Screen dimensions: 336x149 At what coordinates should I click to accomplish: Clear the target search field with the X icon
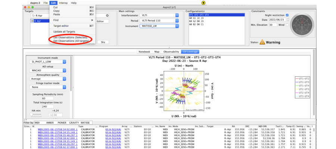tap(108, 16)
